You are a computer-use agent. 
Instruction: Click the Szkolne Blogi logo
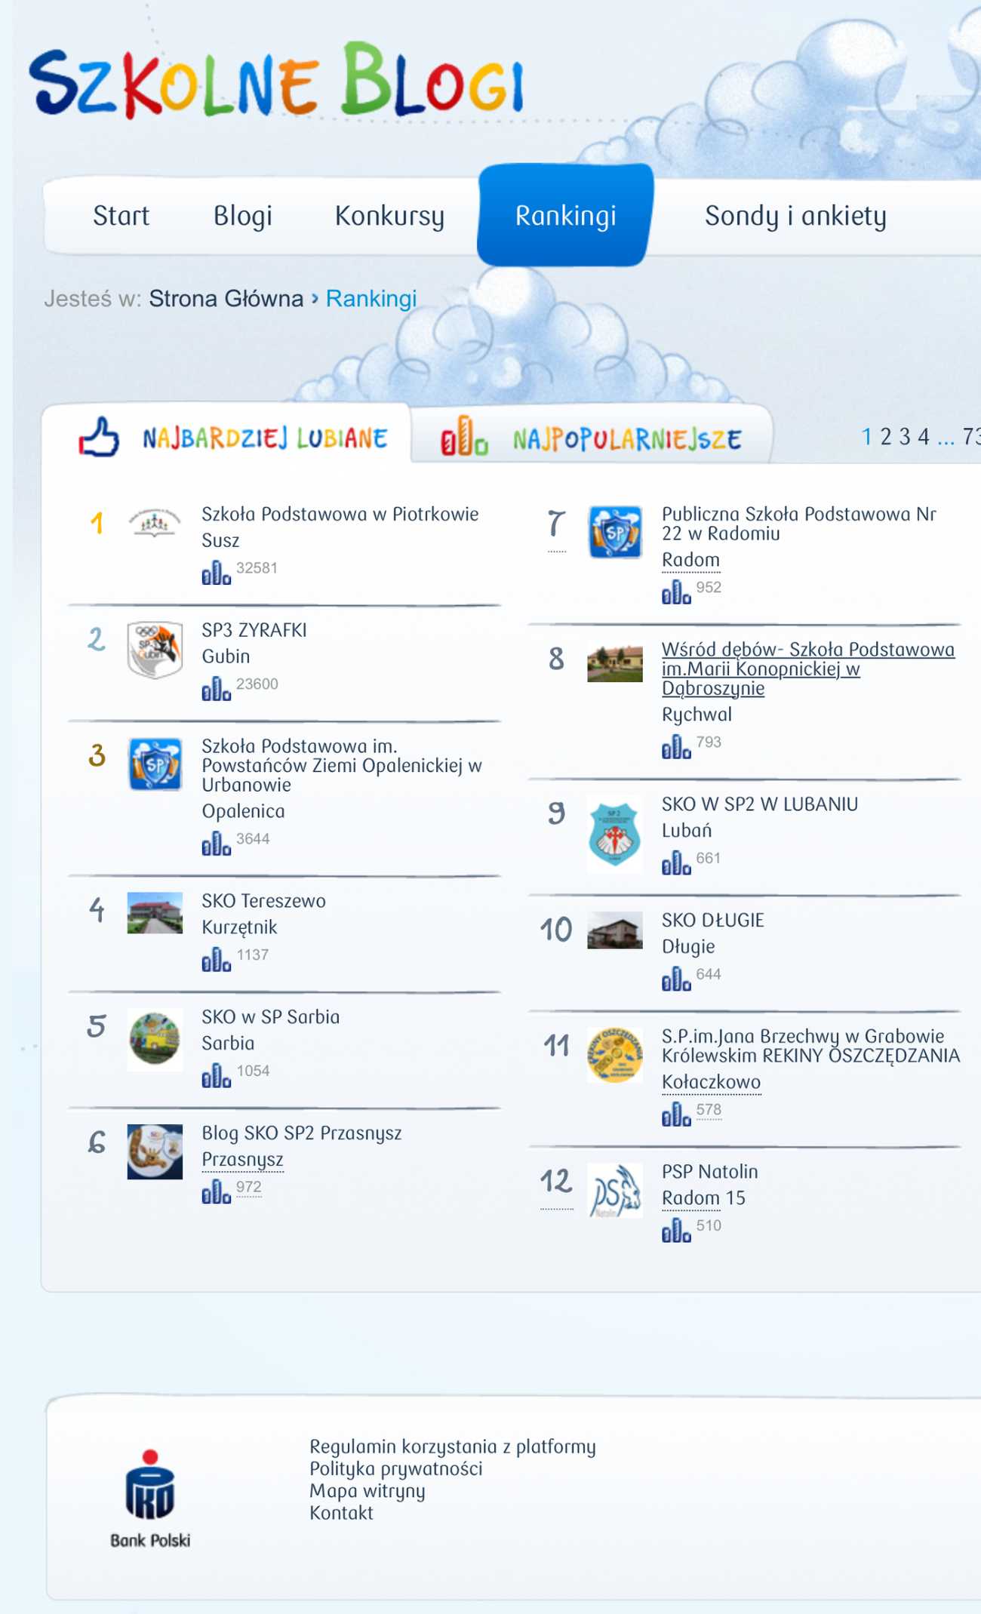pos(275,81)
